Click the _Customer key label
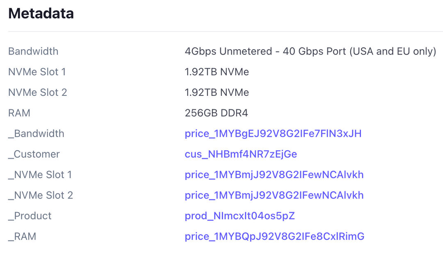 34,154
